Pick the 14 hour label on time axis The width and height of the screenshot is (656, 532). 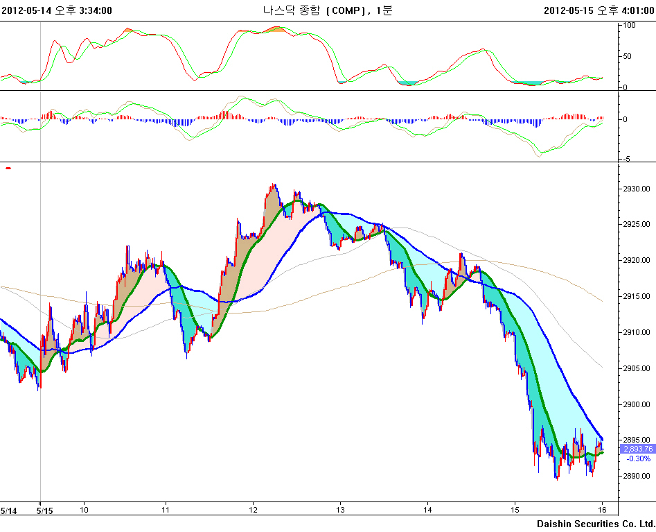tap(427, 509)
